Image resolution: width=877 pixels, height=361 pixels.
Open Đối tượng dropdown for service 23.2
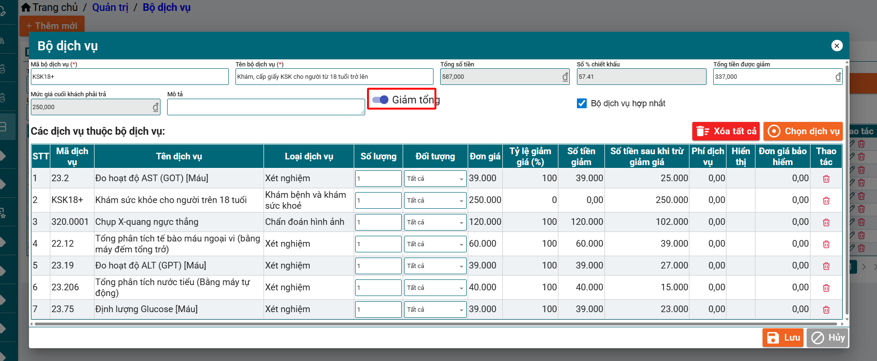[x=435, y=179]
